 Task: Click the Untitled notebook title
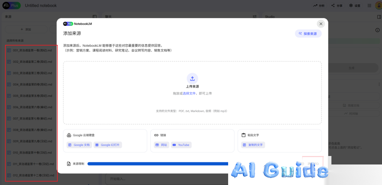[x=41, y=6]
